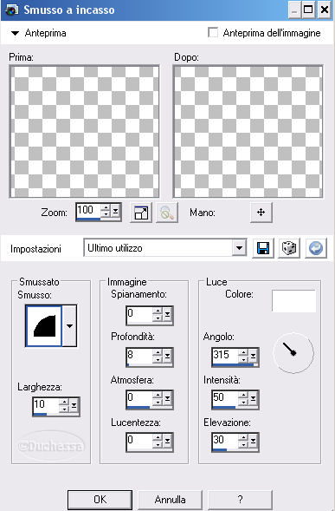Click the reset to default blue arrow icon
The image size is (335, 511).
click(315, 248)
